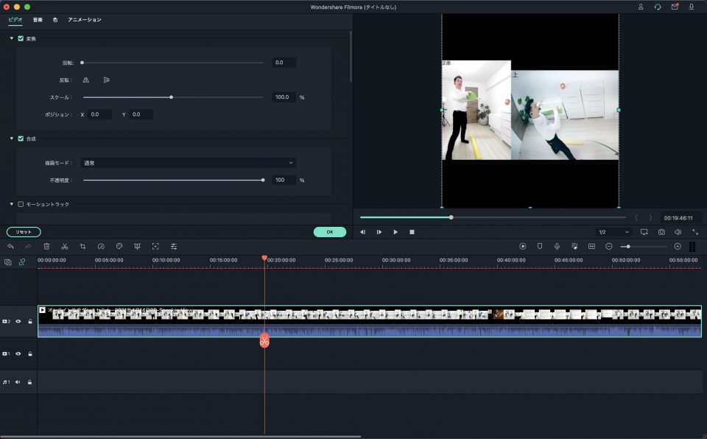Open the playback quality 1/2 dropdown
The height and width of the screenshot is (439, 707).
[x=613, y=231]
